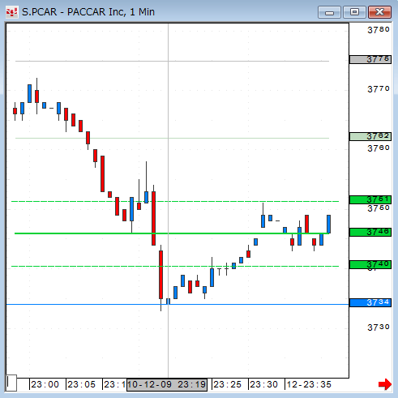Close the S.PCAR chart window

(x=379, y=12)
